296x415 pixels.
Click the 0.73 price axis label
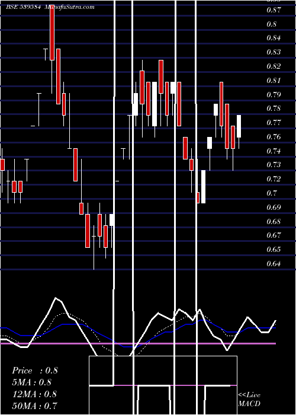tap(274, 165)
